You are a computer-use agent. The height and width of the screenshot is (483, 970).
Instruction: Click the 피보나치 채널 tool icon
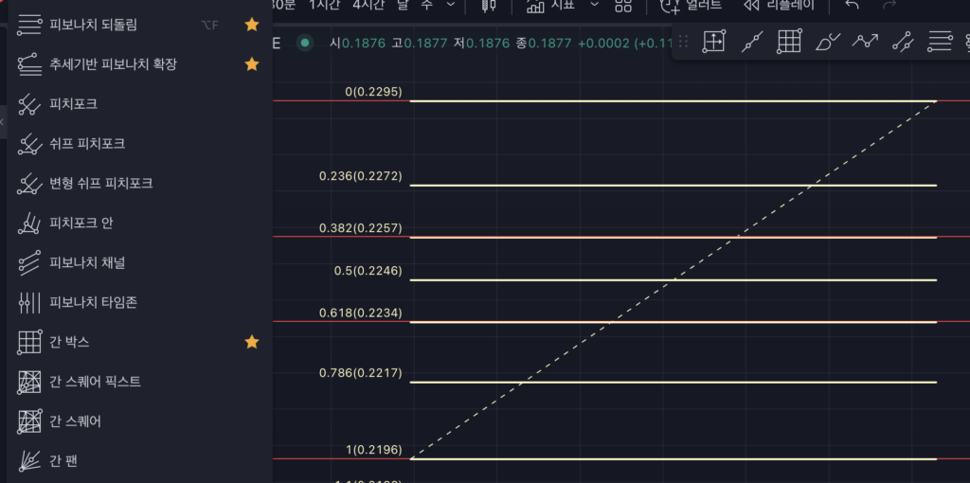tap(29, 262)
